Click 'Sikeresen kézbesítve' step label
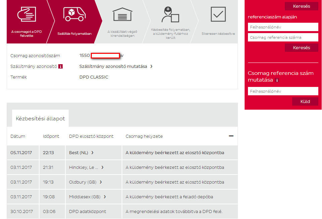 [x=218, y=33]
